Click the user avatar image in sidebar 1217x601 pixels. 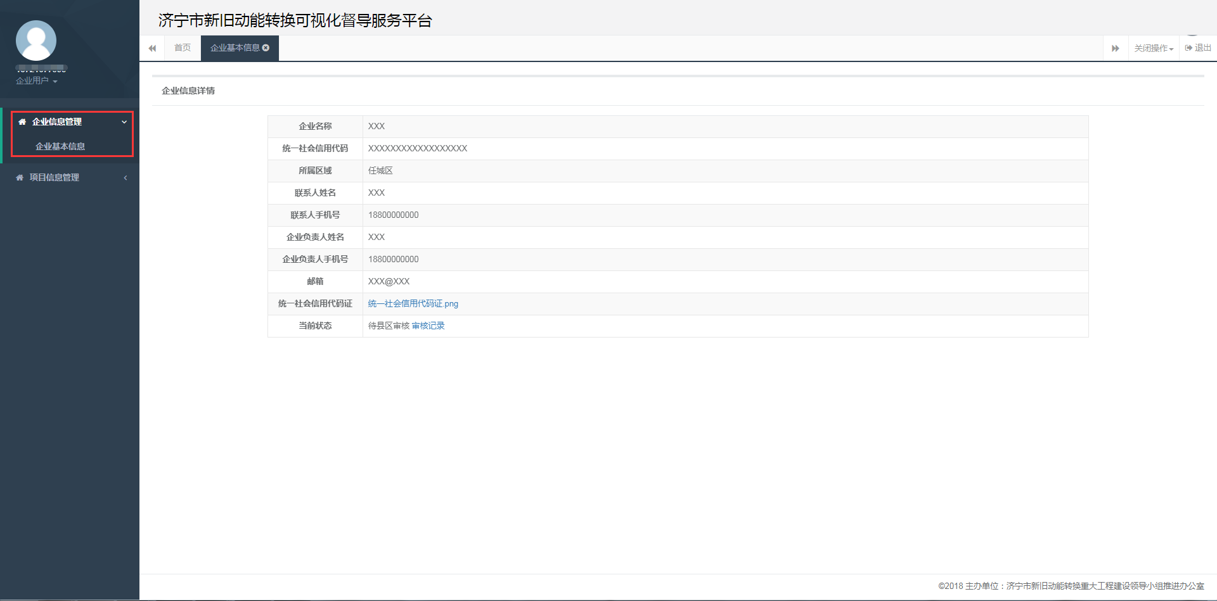tap(36, 40)
